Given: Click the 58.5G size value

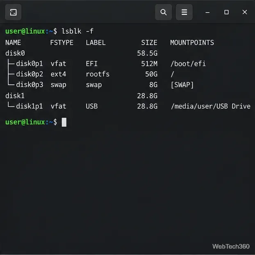Looking at the screenshot, I should pyautogui.click(x=147, y=53).
